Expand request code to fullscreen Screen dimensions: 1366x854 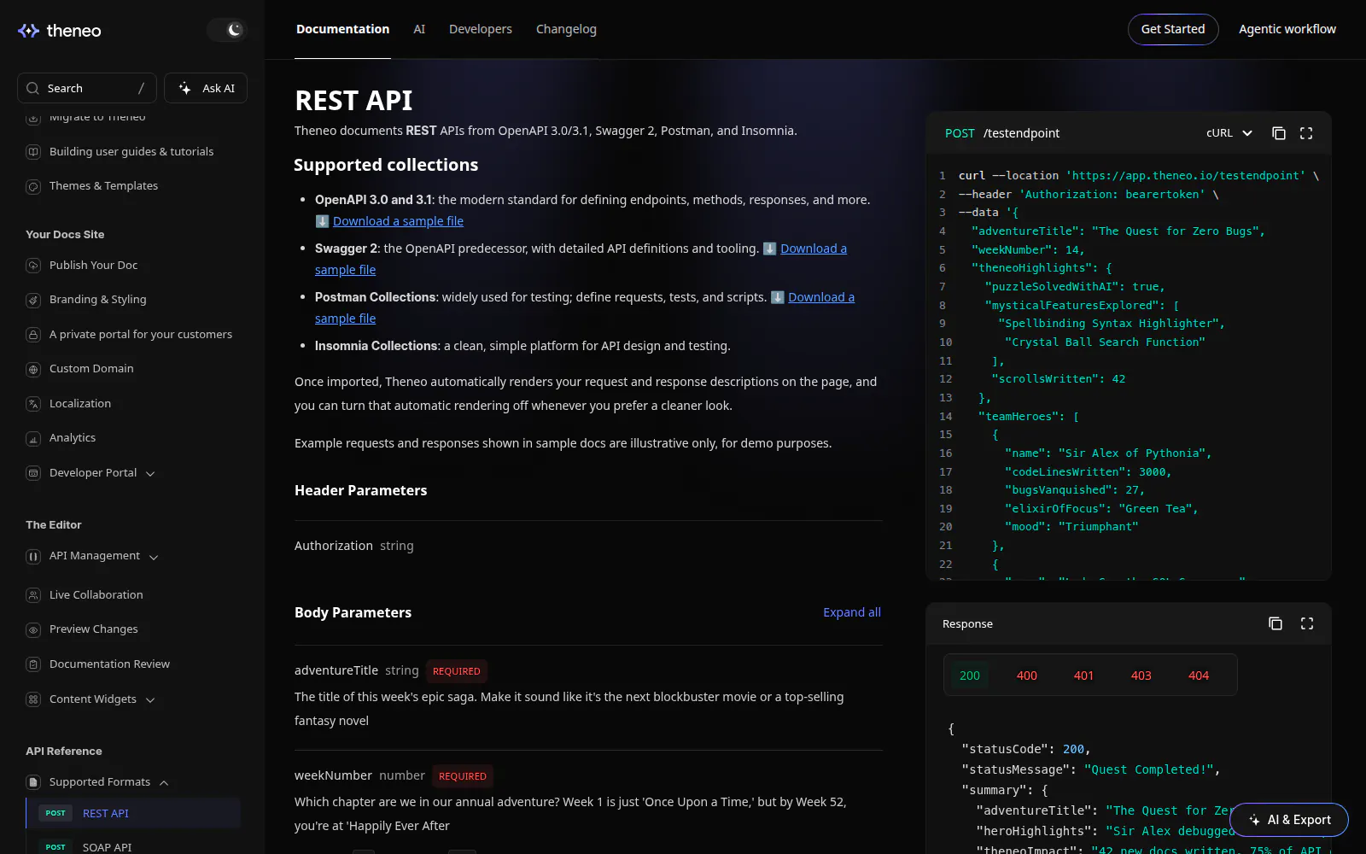(1306, 133)
